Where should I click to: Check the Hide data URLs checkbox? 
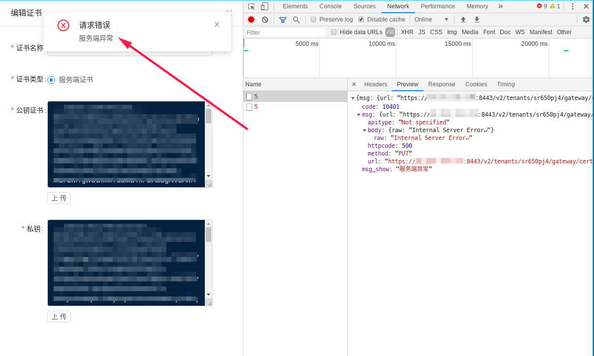[x=334, y=32]
